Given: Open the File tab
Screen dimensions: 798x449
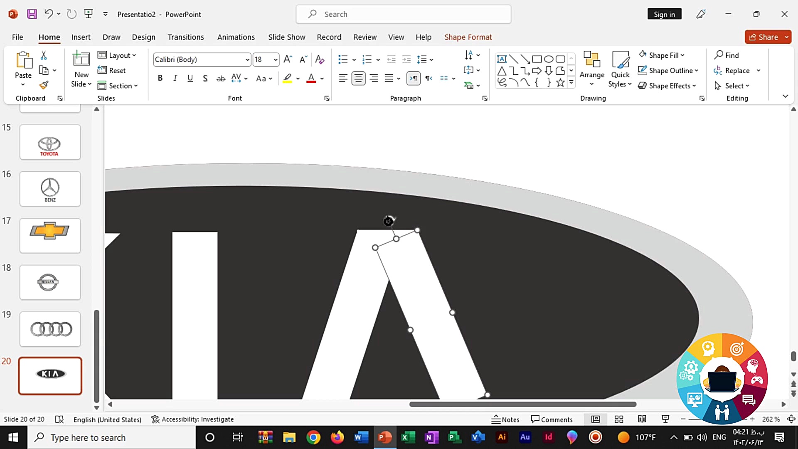Looking at the screenshot, I should click(x=17, y=37).
